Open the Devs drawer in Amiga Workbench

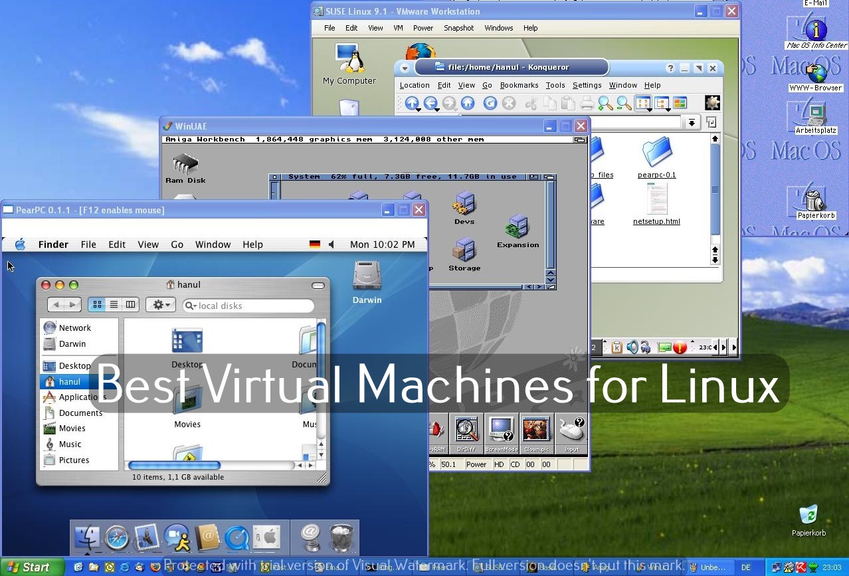coord(464,208)
